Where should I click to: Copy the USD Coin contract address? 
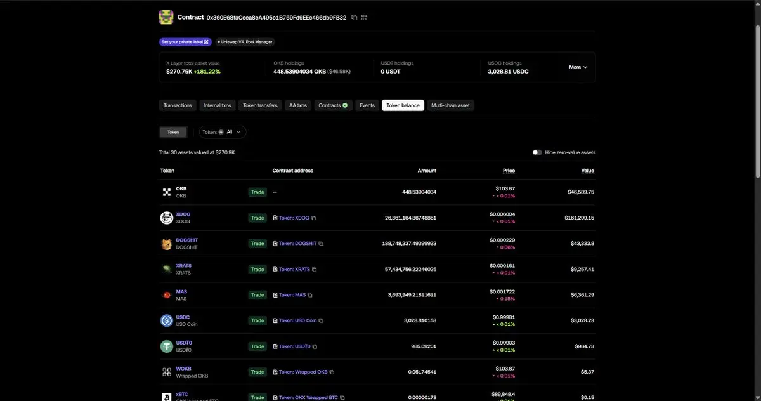pyautogui.click(x=322, y=321)
